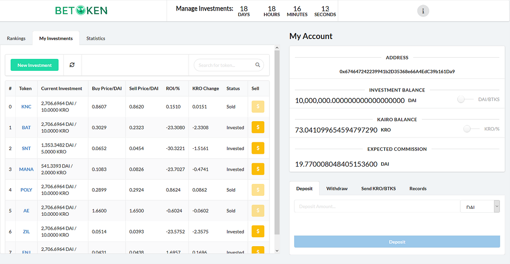Screen dimensions: 510x264
Task: Open the Statistics tab
Action: 96,38
